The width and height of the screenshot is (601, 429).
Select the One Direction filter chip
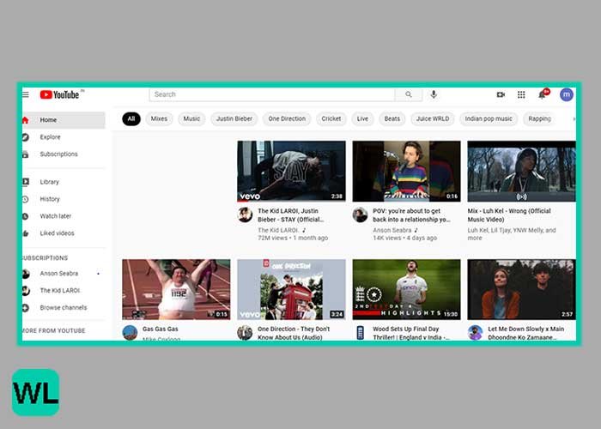coord(287,118)
